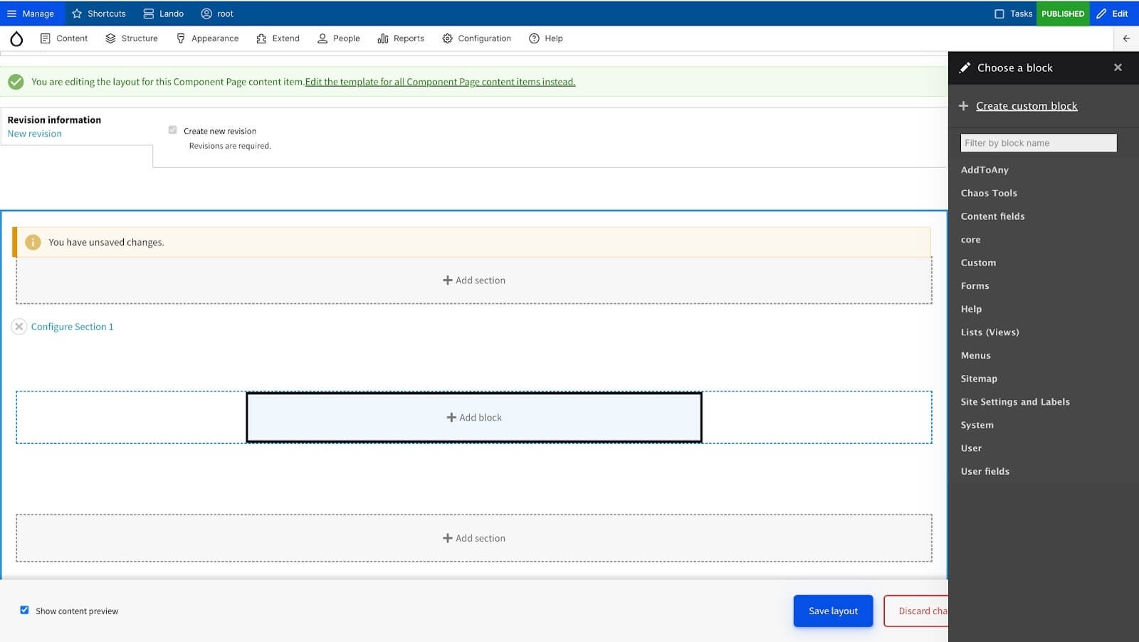Screen dimensions: 1139x642
Task: Expand the Content fields block category
Action: 992,216
